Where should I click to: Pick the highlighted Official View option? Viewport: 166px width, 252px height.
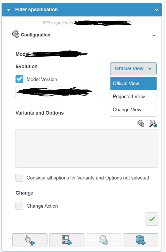tap(126, 83)
